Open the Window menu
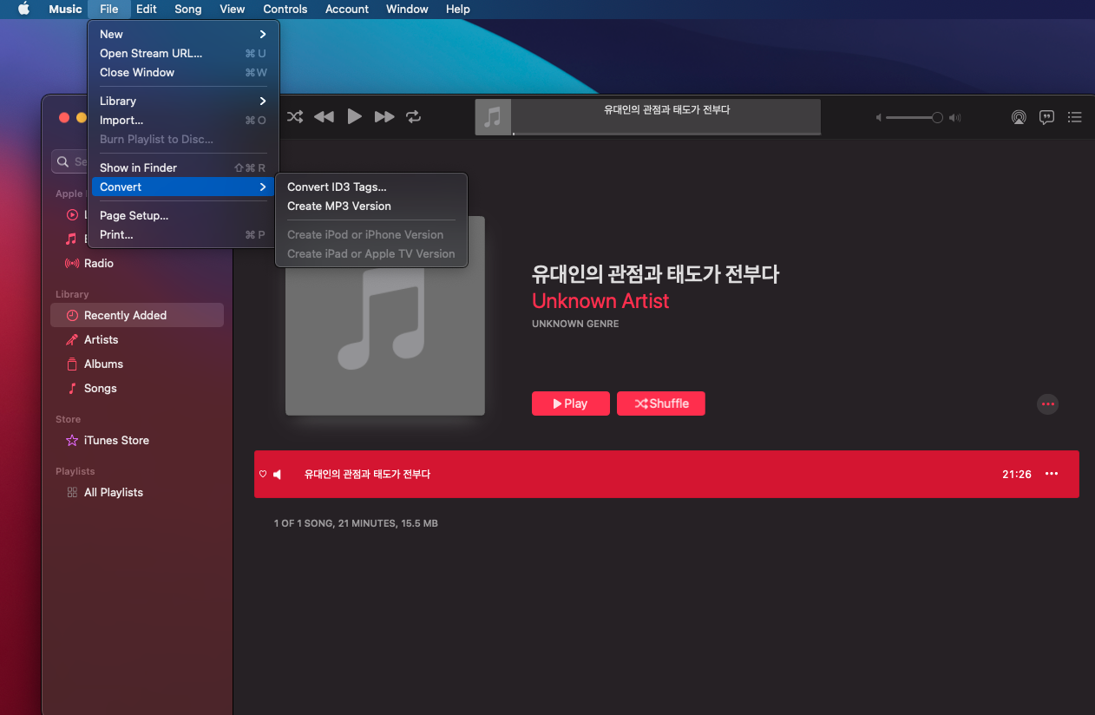Image resolution: width=1095 pixels, height=715 pixels. [x=407, y=9]
